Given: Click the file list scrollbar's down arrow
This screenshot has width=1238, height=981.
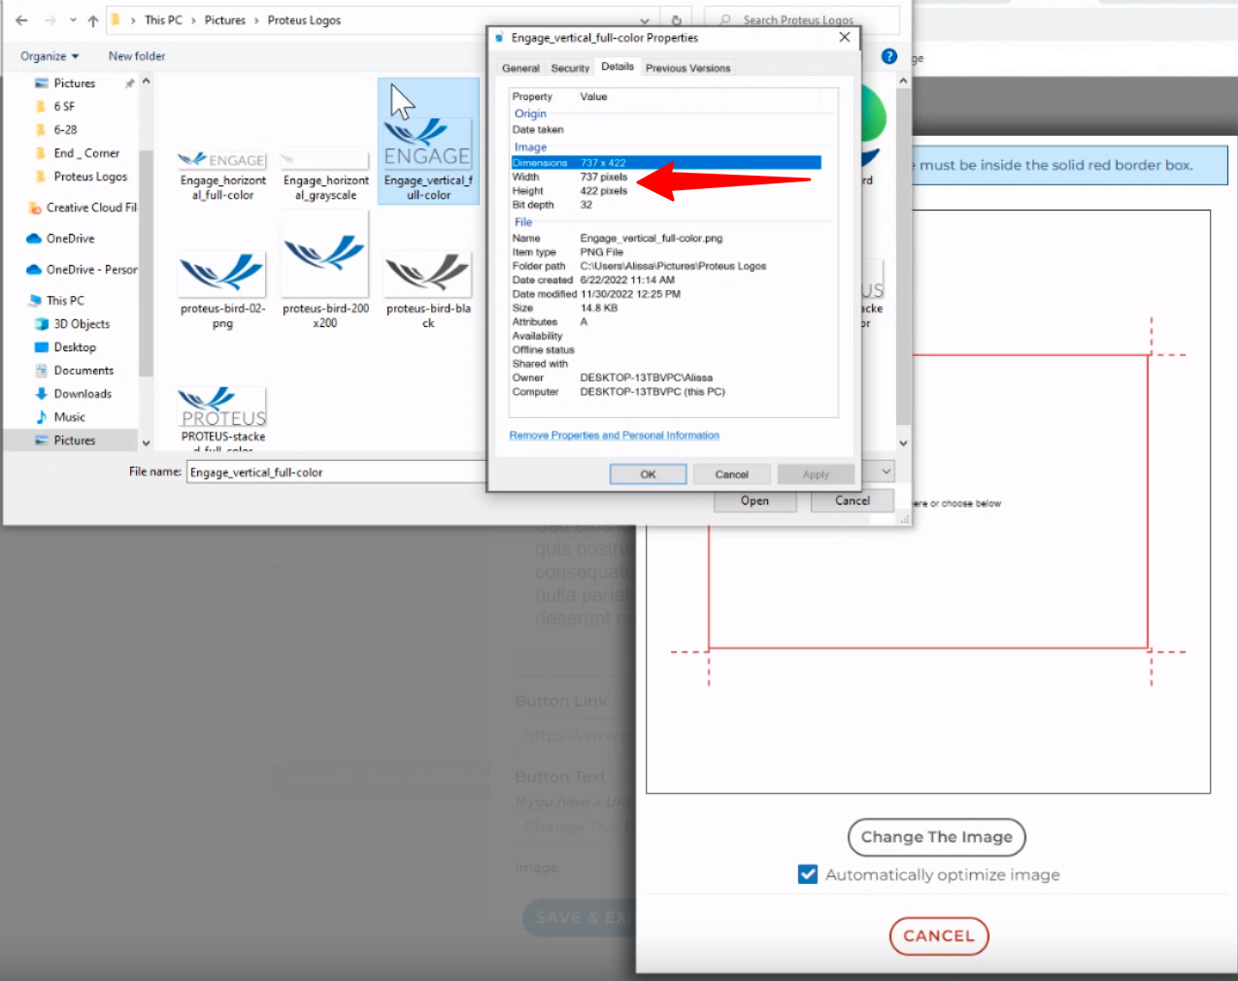Looking at the screenshot, I should (x=903, y=443).
